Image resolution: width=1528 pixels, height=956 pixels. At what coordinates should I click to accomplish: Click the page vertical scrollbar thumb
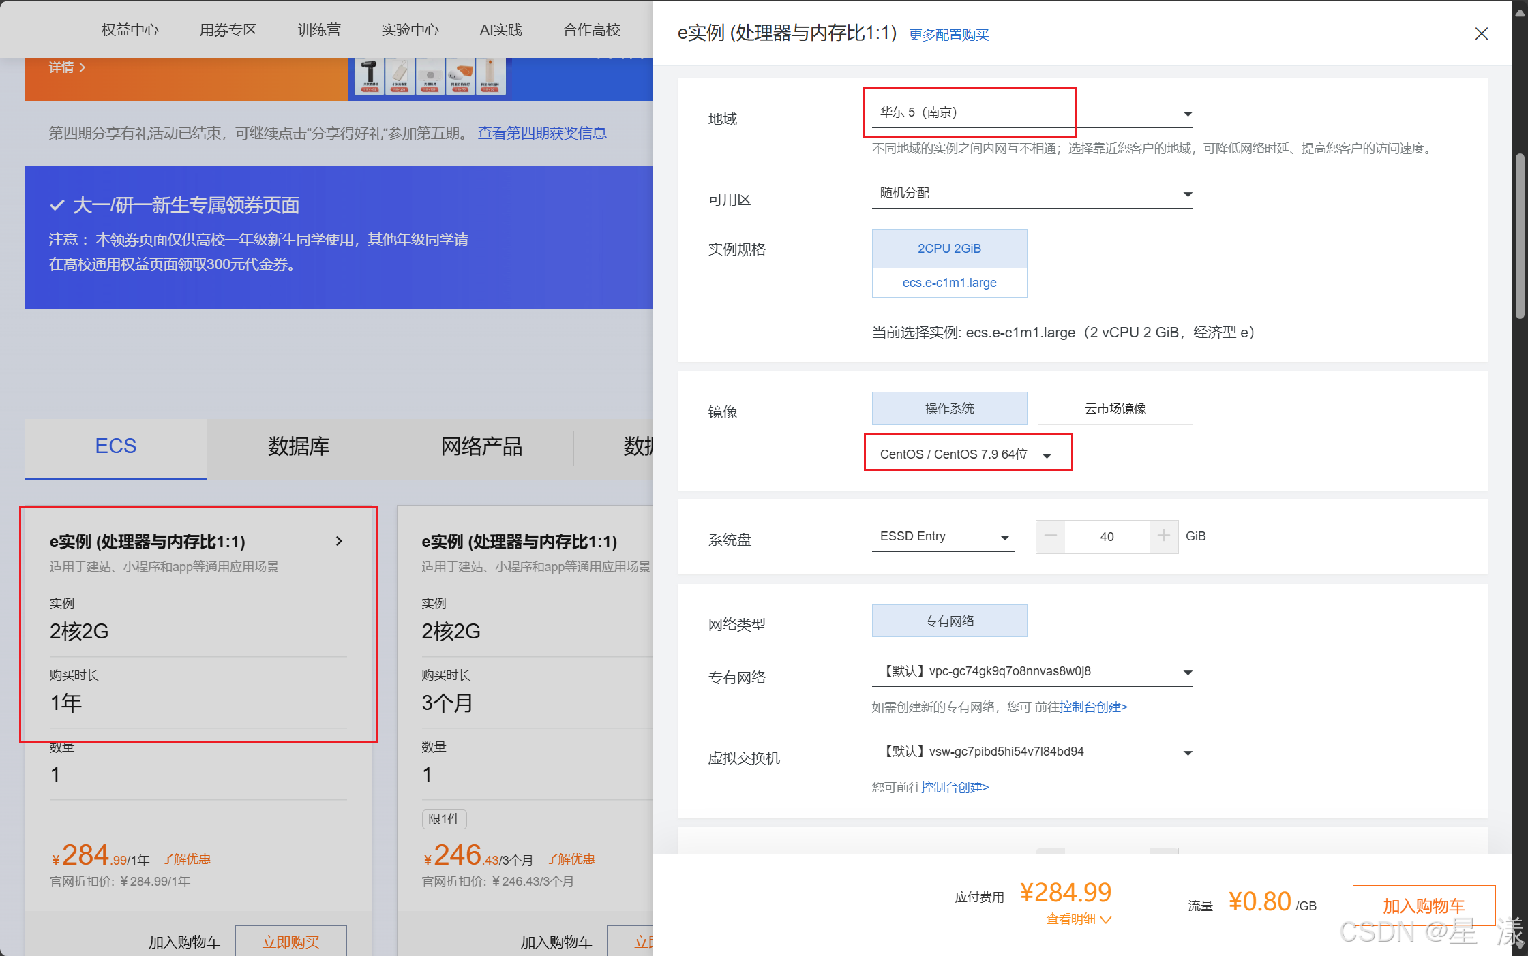(1520, 236)
